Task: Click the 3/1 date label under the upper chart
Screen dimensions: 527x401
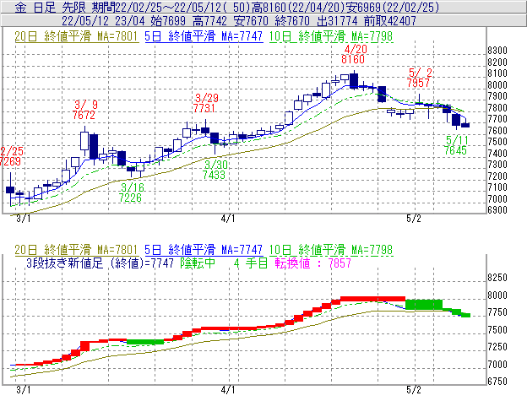Action: [24, 219]
